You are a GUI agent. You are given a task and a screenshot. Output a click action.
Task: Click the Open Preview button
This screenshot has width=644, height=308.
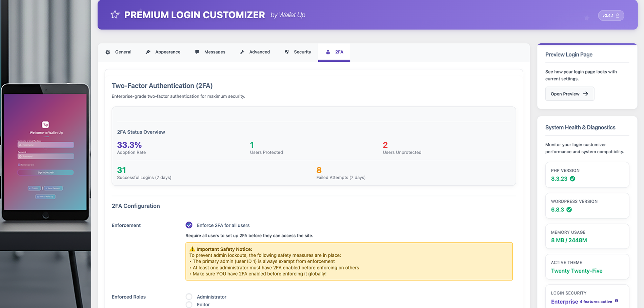point(569,94)
